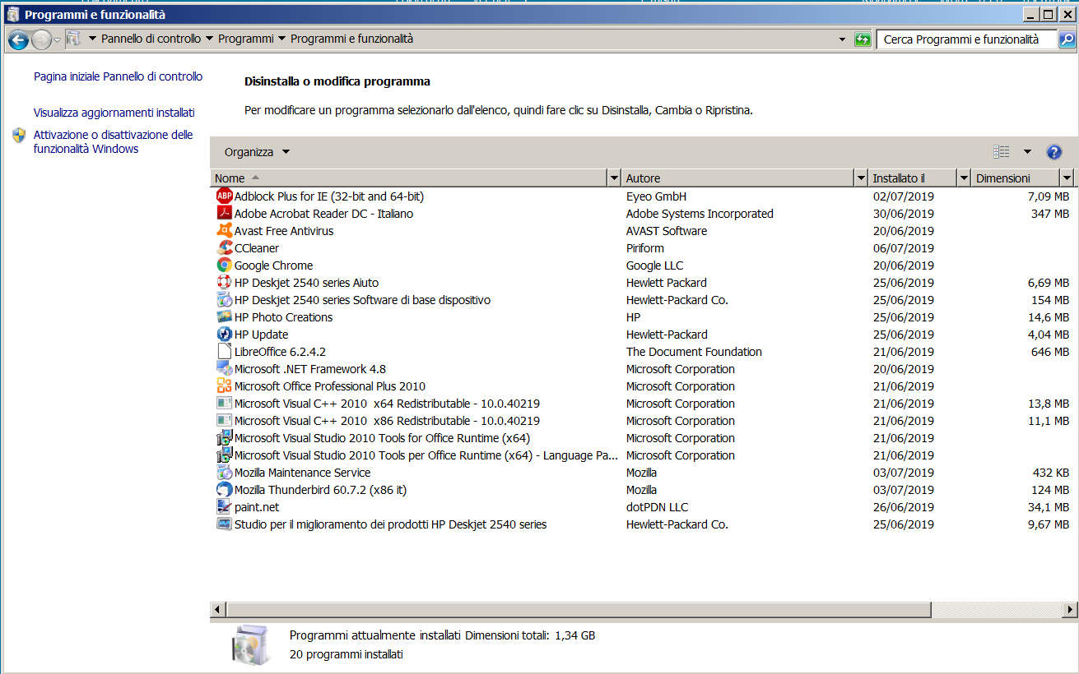Screen dimensions: 1079x674
Task: Select the LibreOffice 6.2.4.2 name text
Action: (x=280, y=352)
